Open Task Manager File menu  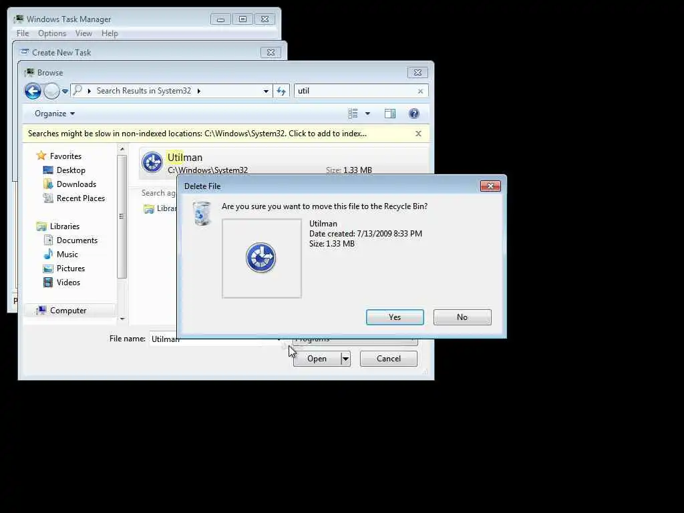[23, 33]
